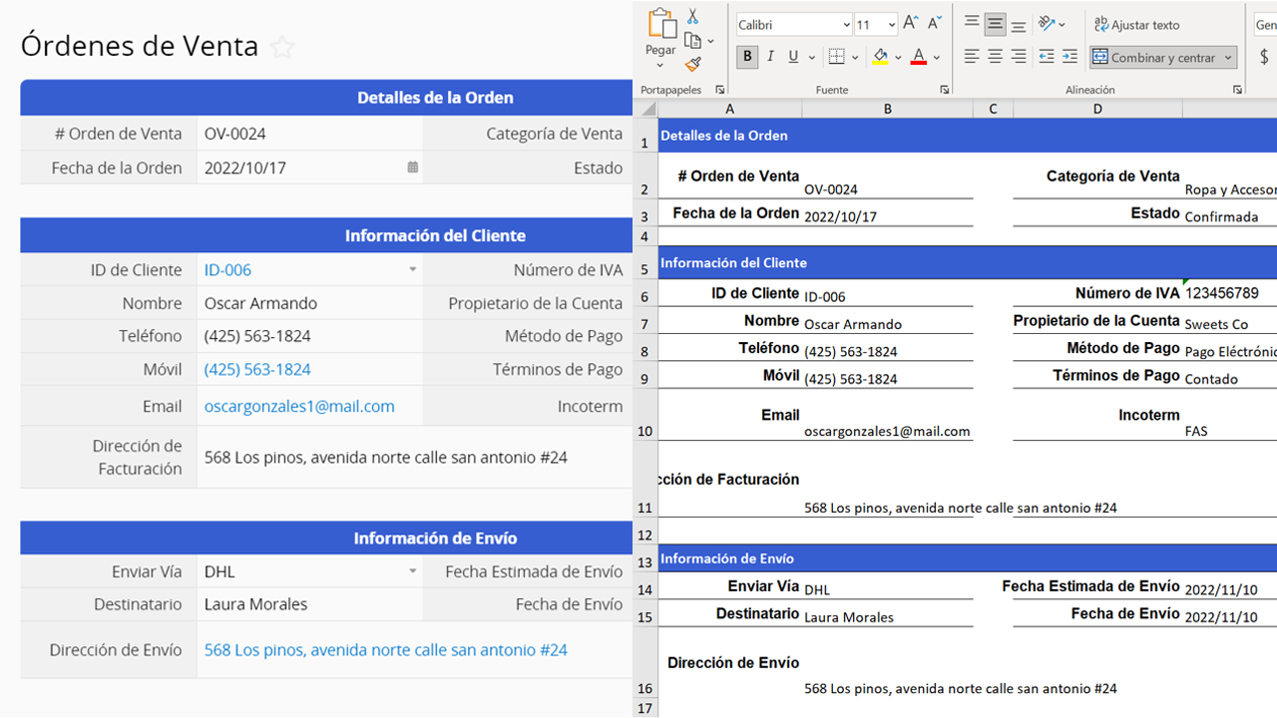Activate the Copiar formato painter brush
The width and height of the screenshot is (1277, 718).
(694, 62)
